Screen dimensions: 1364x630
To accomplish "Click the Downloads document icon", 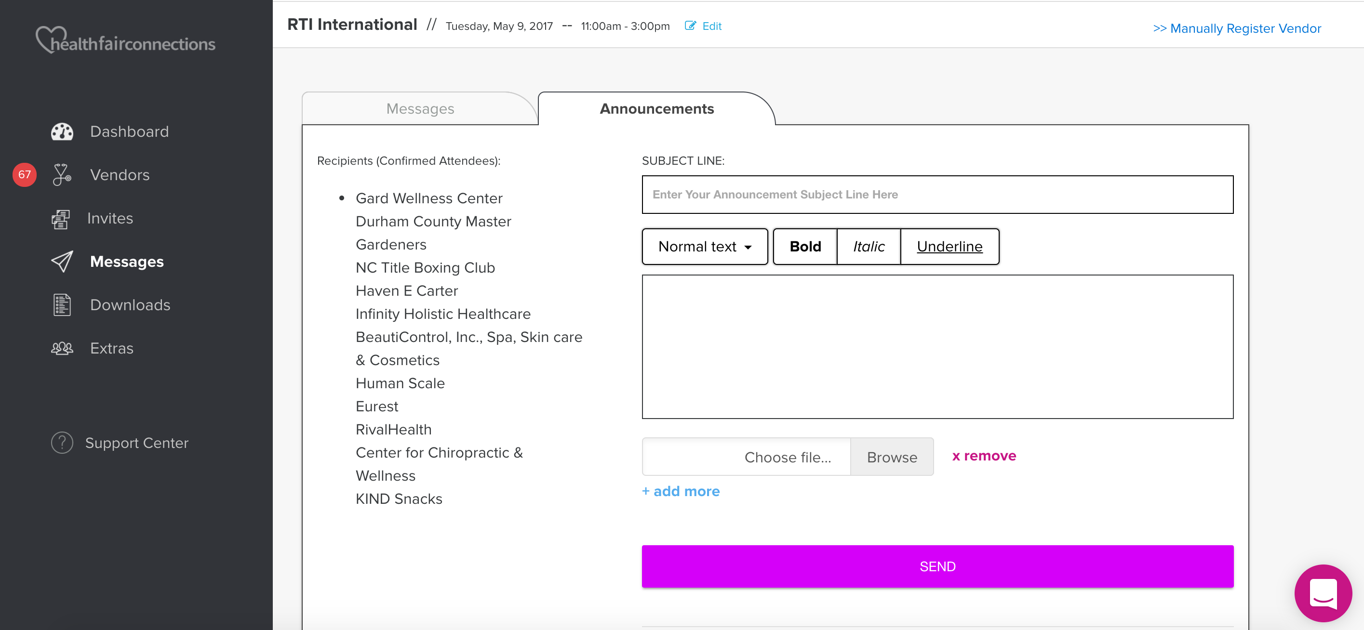I will [62, 305].
